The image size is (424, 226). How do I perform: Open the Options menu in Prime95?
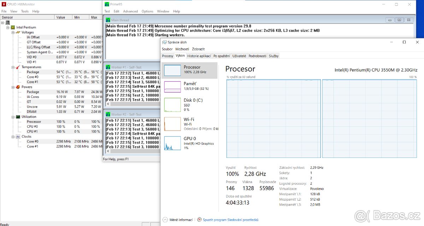coord(147,11)
